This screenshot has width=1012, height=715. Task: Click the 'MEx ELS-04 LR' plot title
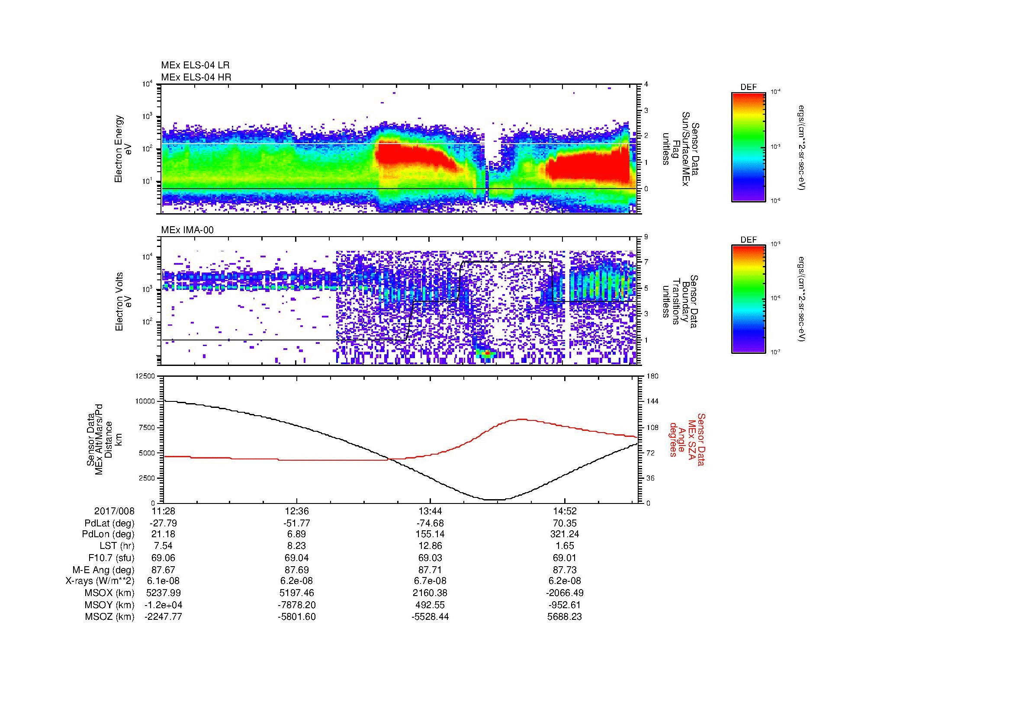(x=195, y=65)
